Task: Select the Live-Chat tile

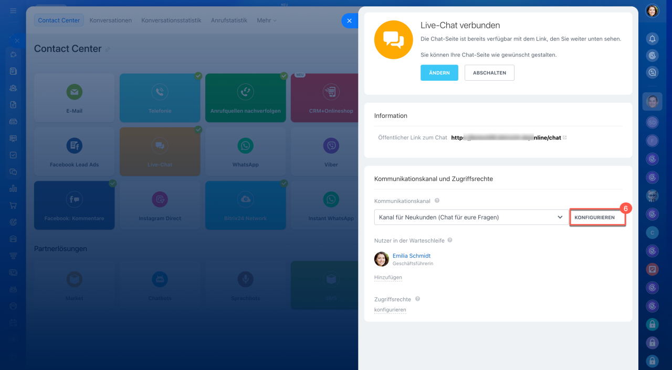Action: point(160,151)
